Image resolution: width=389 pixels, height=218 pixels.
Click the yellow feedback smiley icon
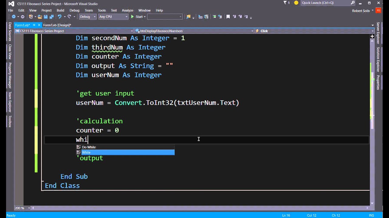point(296,3)
